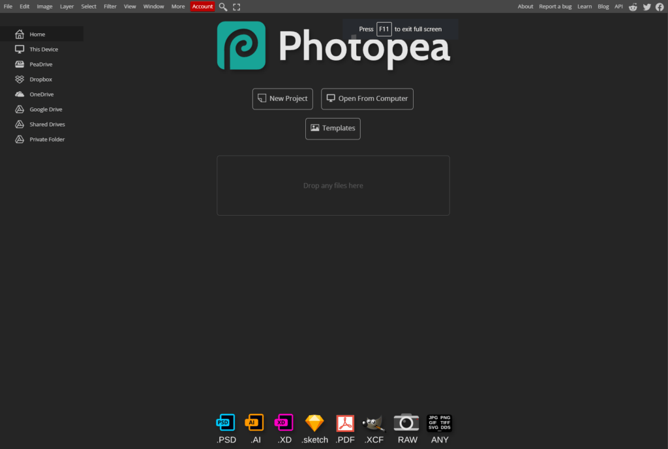Select the .PDF file format icon
Viewport: 668px width, 449px height.
pyautogui.click(x=344, y=422)
